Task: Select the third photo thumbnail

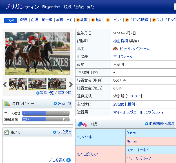Action: (57, 84)
